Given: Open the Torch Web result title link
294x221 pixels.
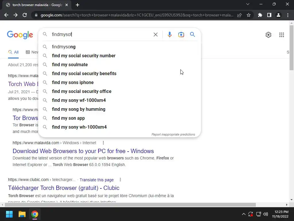Looking at the screenshot, I should [23, 84].
